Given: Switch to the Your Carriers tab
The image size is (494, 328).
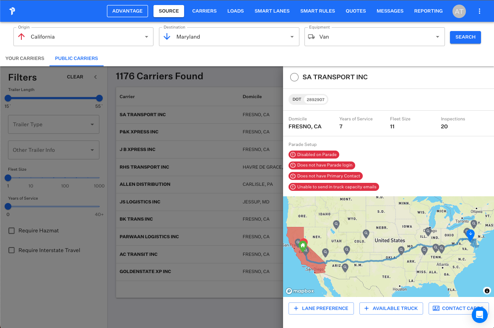Looking at the screenshot, I should point(25,58).
